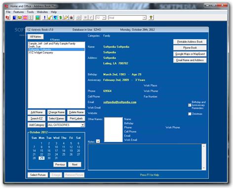Click the yellow help question mark icon
Screen dimensions: 234x189
click(x=151, y=17)
